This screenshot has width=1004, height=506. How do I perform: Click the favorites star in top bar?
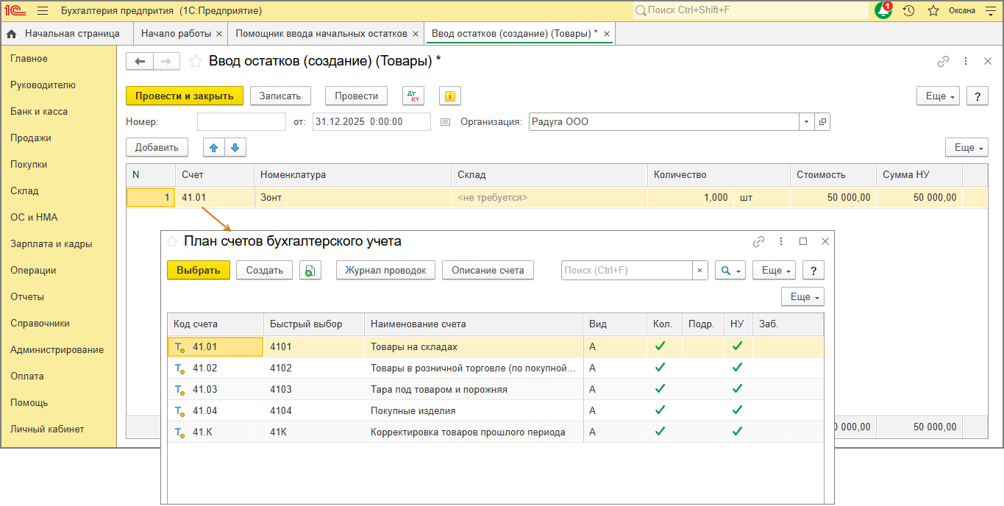click(933, 11)
